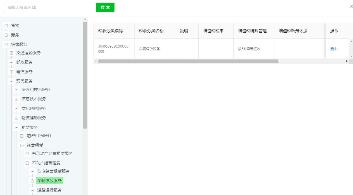Click 选中 link for 车辆停放服务 row
Viewport: 353px width, 195px height.
click(333, 49)
